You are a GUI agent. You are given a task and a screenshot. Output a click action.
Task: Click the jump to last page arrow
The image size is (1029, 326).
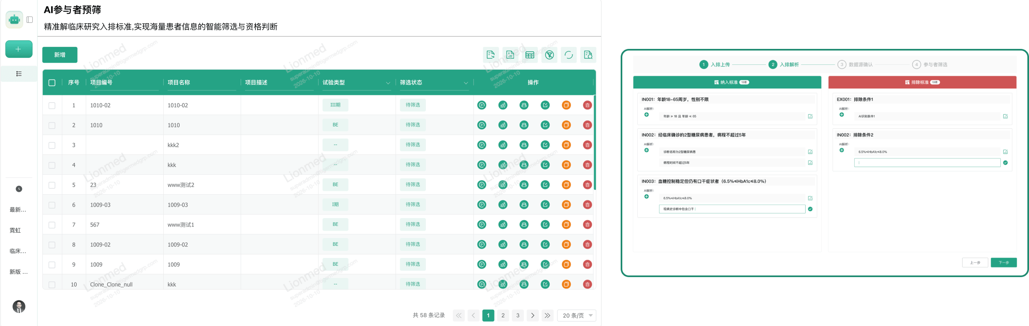[547, 315]
